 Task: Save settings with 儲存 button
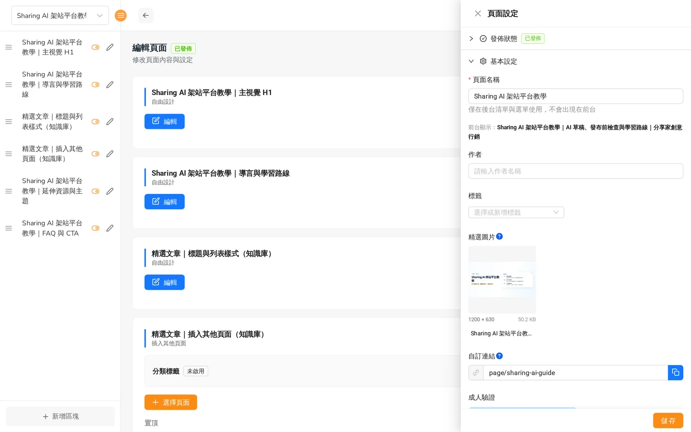click(668, 420)
